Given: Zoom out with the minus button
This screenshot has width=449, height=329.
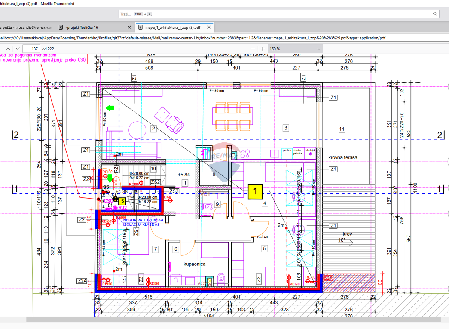Looking at the screenshot, I should 253,49.
